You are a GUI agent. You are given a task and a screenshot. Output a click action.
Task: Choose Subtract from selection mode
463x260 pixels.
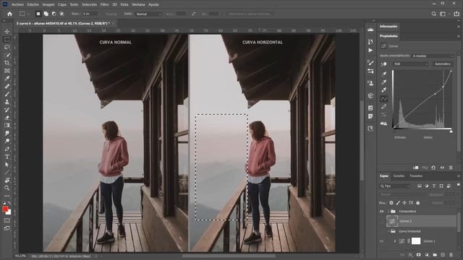point(54,14)
